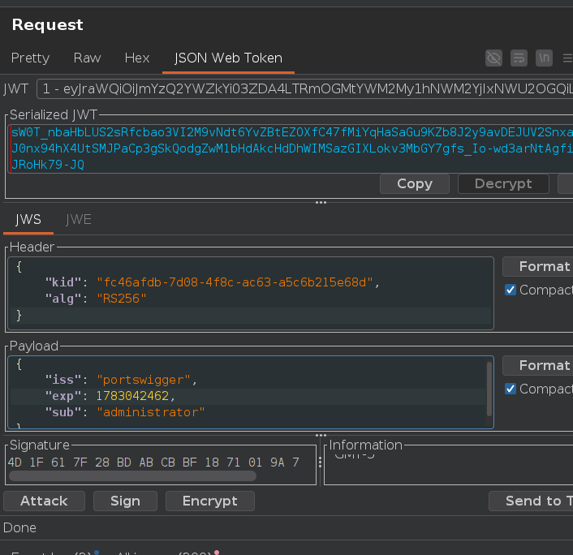Click the Attack button
Image resolution: width=573 pixels, height=555 pixels.
click(x=44, y=501)
